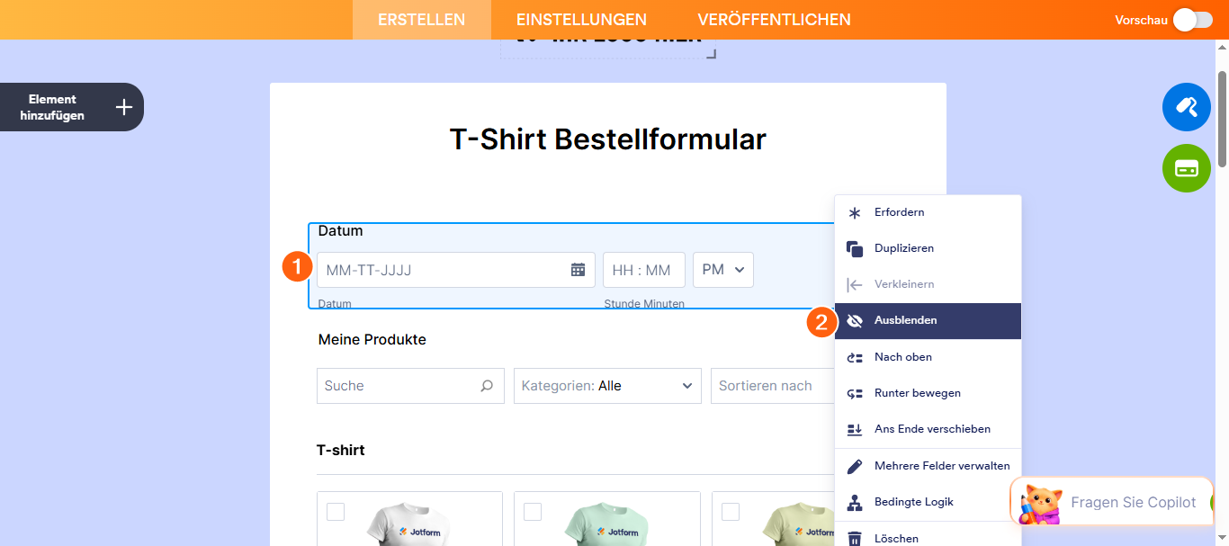Screen dimensions: 1229x546
Task: Click the calendar icon in date field
Action: coord(578,270)
